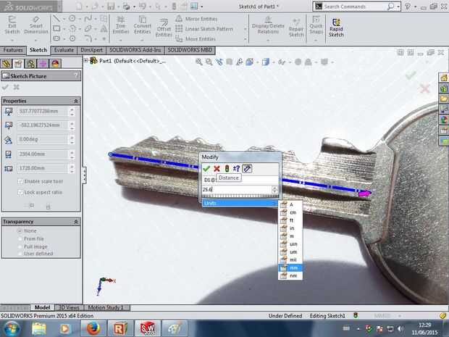The height and width of the screenshot is (337, 449).
Task: Switch to Evaluate tab
Action: pos(64,50)
